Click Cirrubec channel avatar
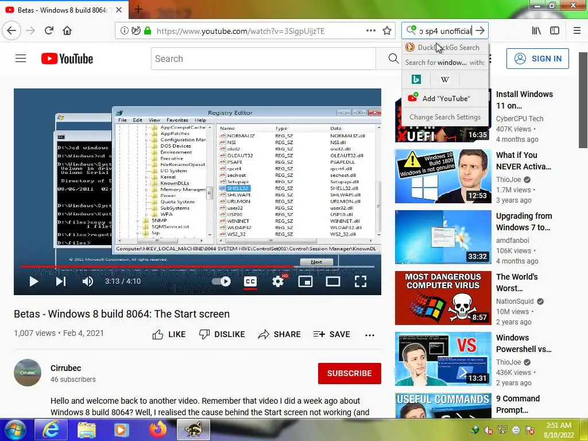This screenshot has width=588, height=441. coord(28,373)
